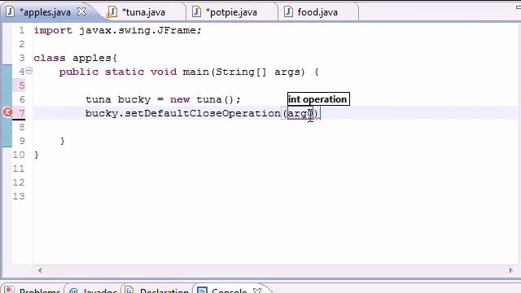Click the Javadoc @ icon

(73, 291)
